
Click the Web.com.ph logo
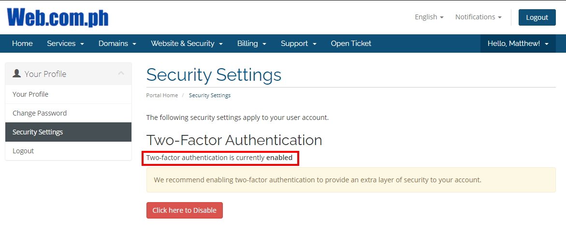click(58, 17)
